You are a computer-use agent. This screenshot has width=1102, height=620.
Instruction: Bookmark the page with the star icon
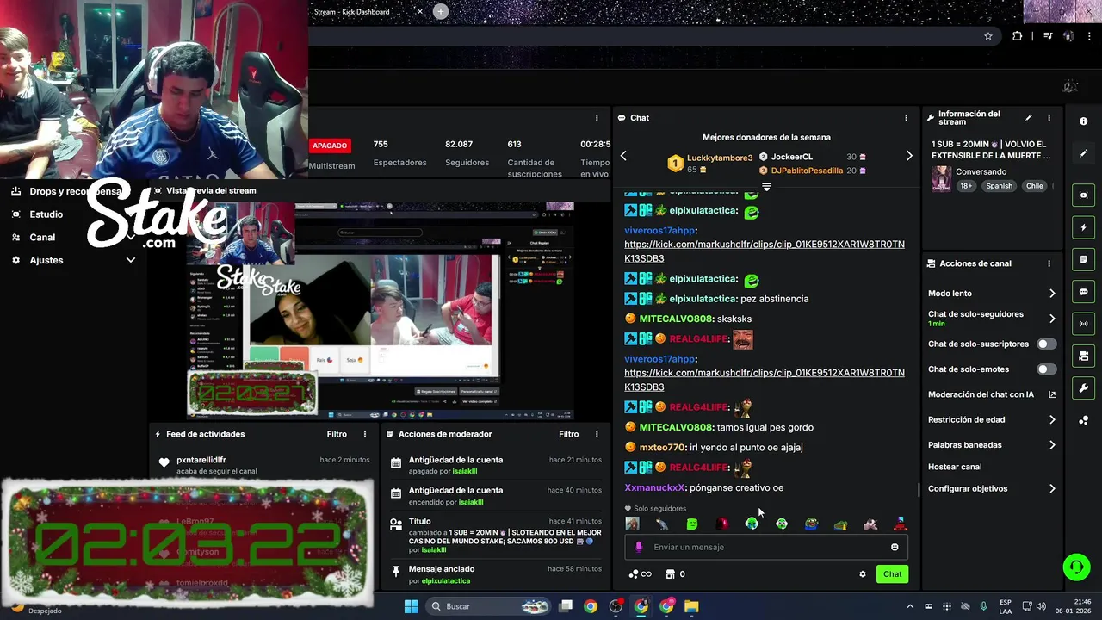click(x=988, y=36)
